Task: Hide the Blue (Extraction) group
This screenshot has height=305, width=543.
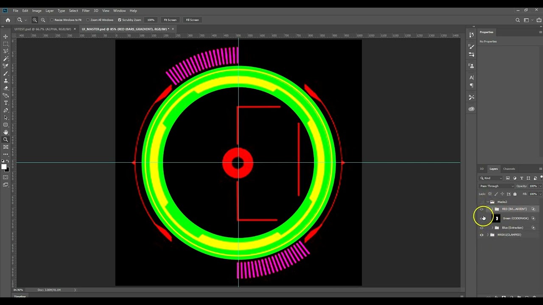Action: [x=481, y=228]
